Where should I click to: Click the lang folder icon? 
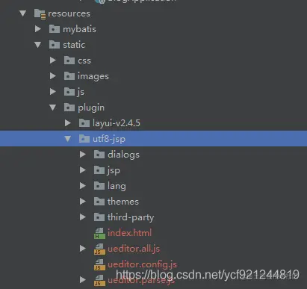tap(99, 186)
